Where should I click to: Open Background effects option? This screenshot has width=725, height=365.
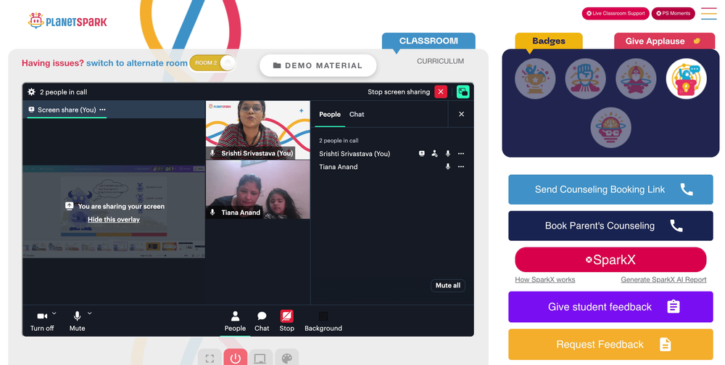point(323,321)
